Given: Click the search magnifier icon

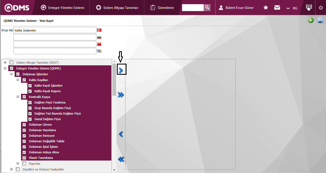Looking at the screenshot, I should point(207,7).
